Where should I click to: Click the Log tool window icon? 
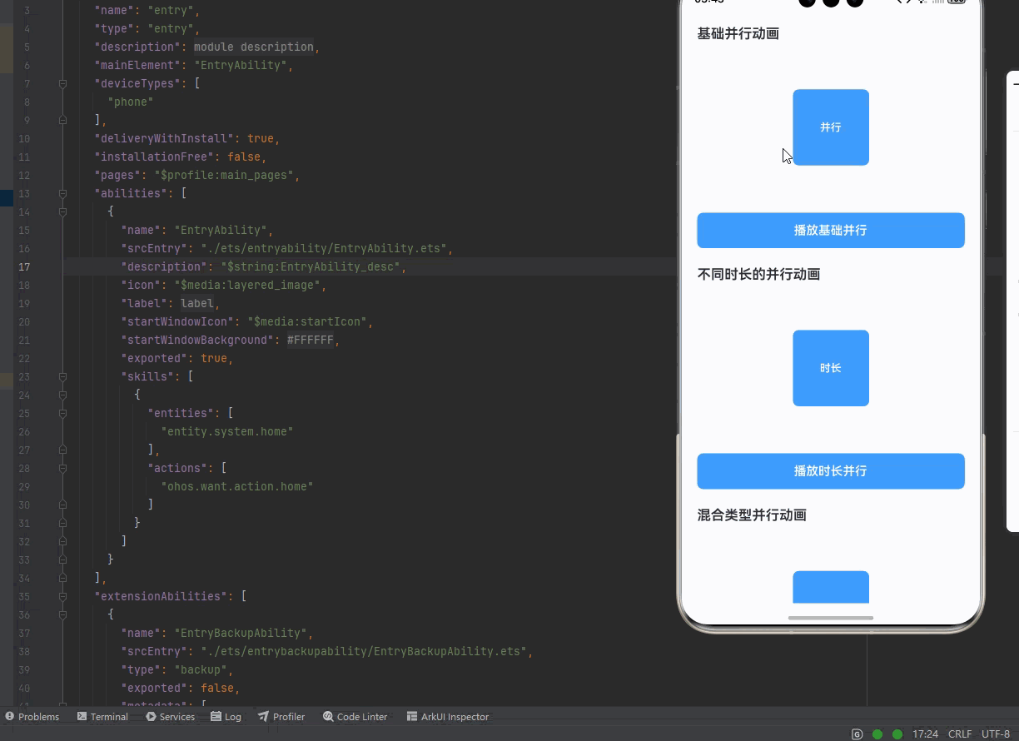pyautogui.click(x=216, y=716)
